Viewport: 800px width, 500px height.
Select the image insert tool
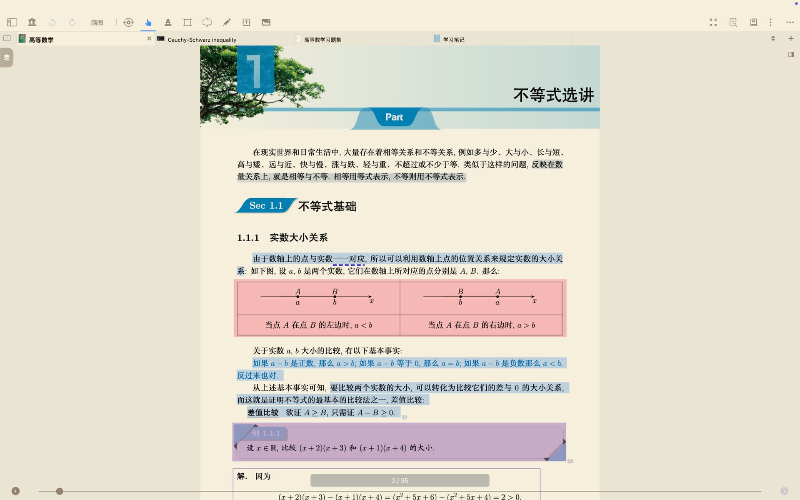(x=266, y=22)
